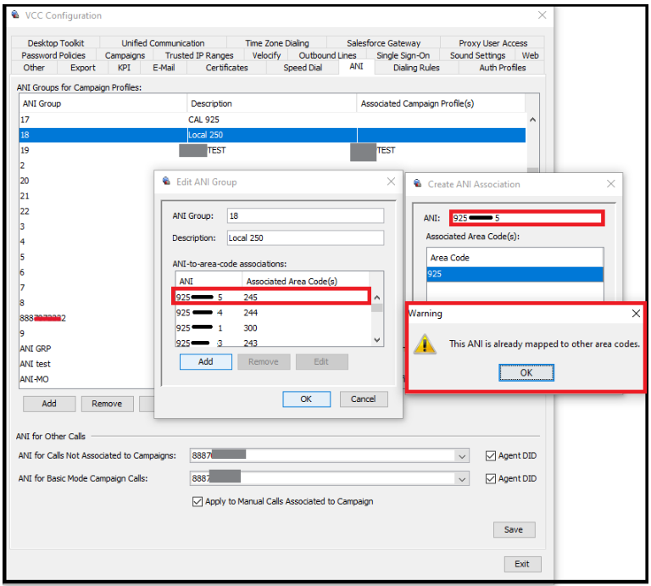The width and height of the screenshot is (651, 586).
Task: Close the Warning message box
Action: click(x=636, y=314)
